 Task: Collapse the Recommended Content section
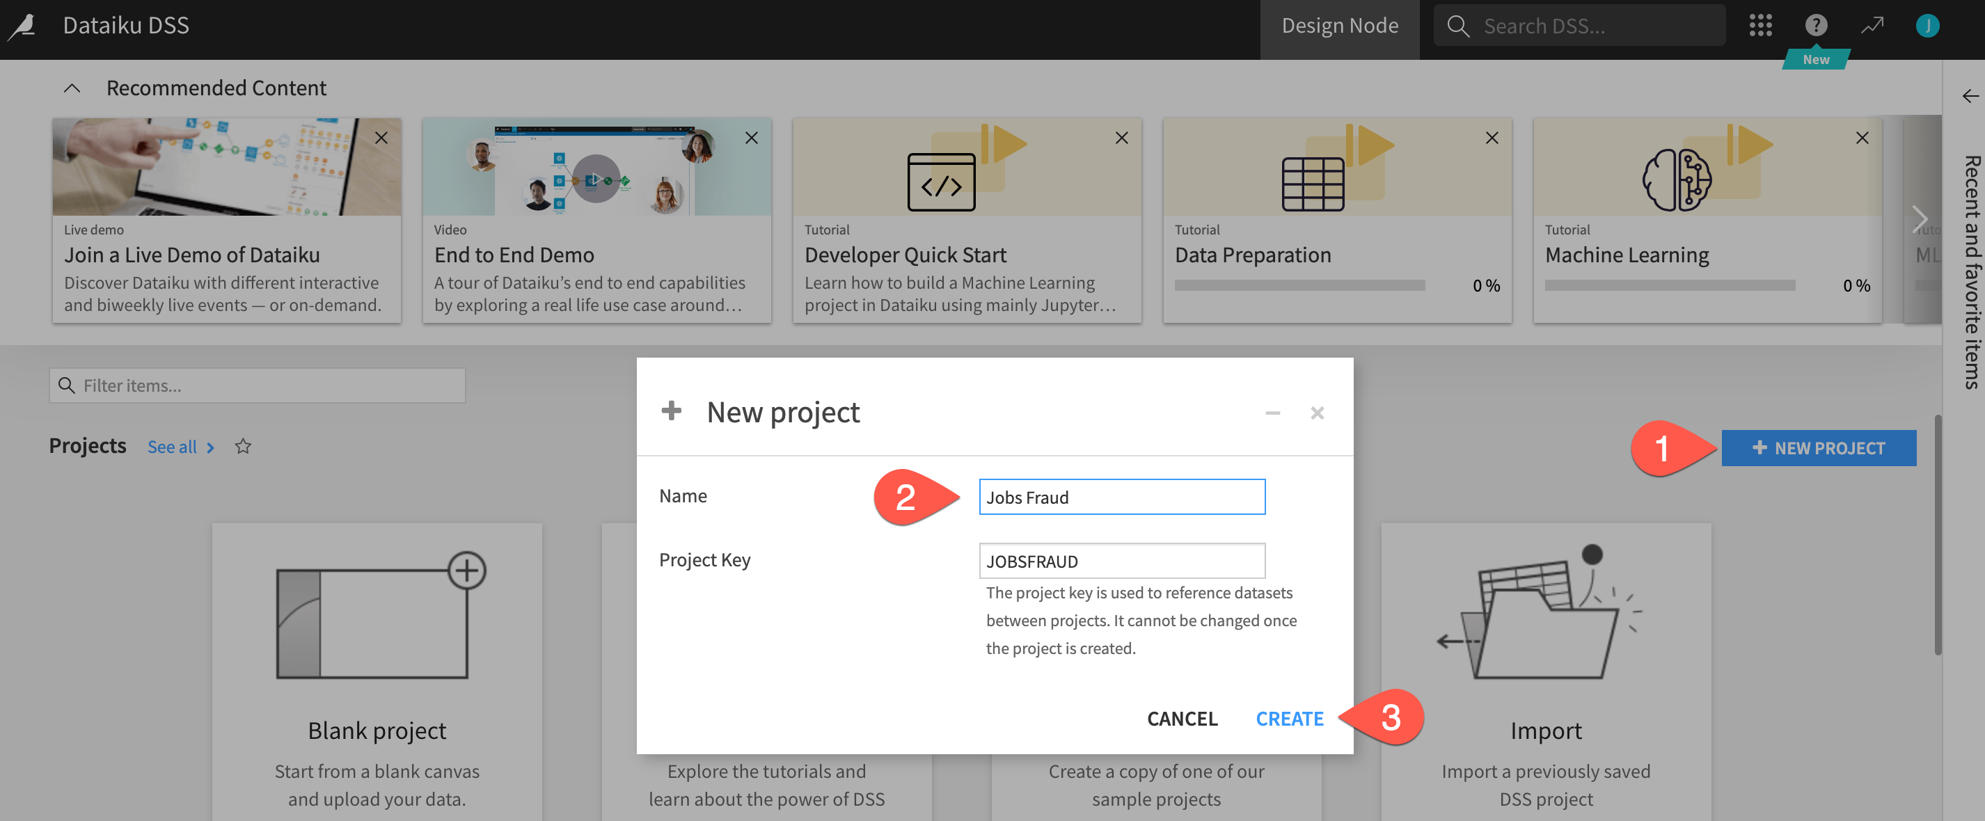coord(72,88)
